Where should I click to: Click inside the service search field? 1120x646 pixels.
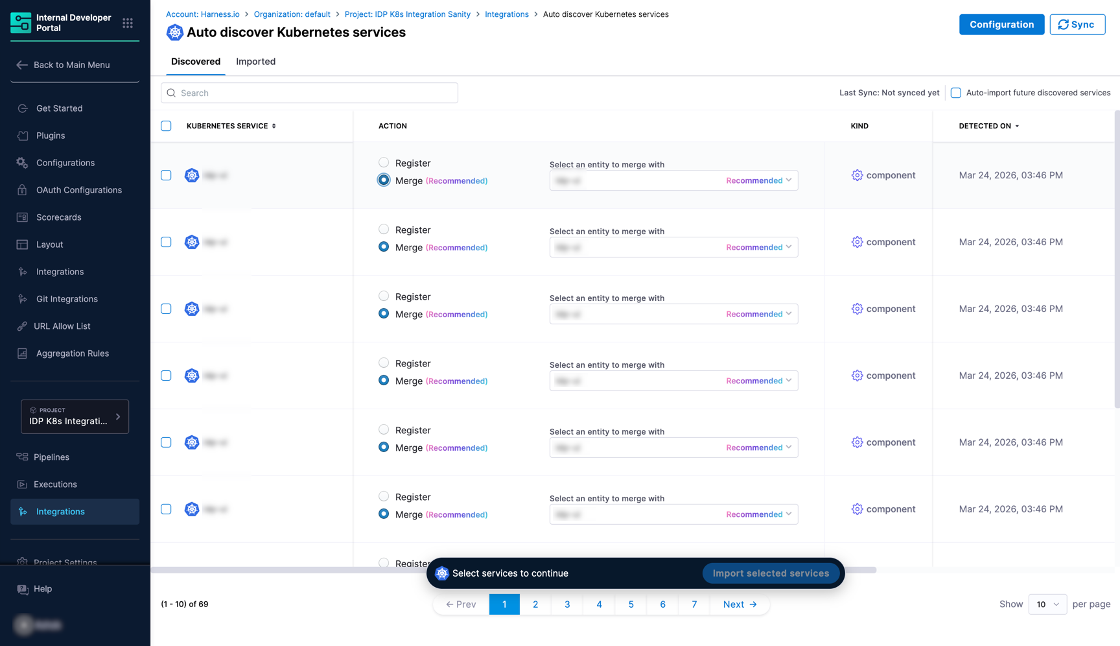point(309,93)
